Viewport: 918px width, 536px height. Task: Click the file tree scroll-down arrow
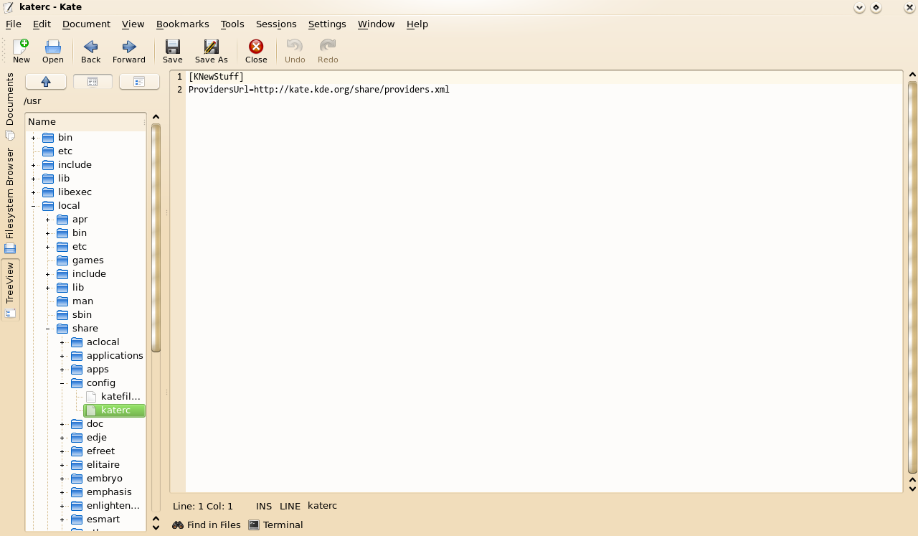pos(156,527)
